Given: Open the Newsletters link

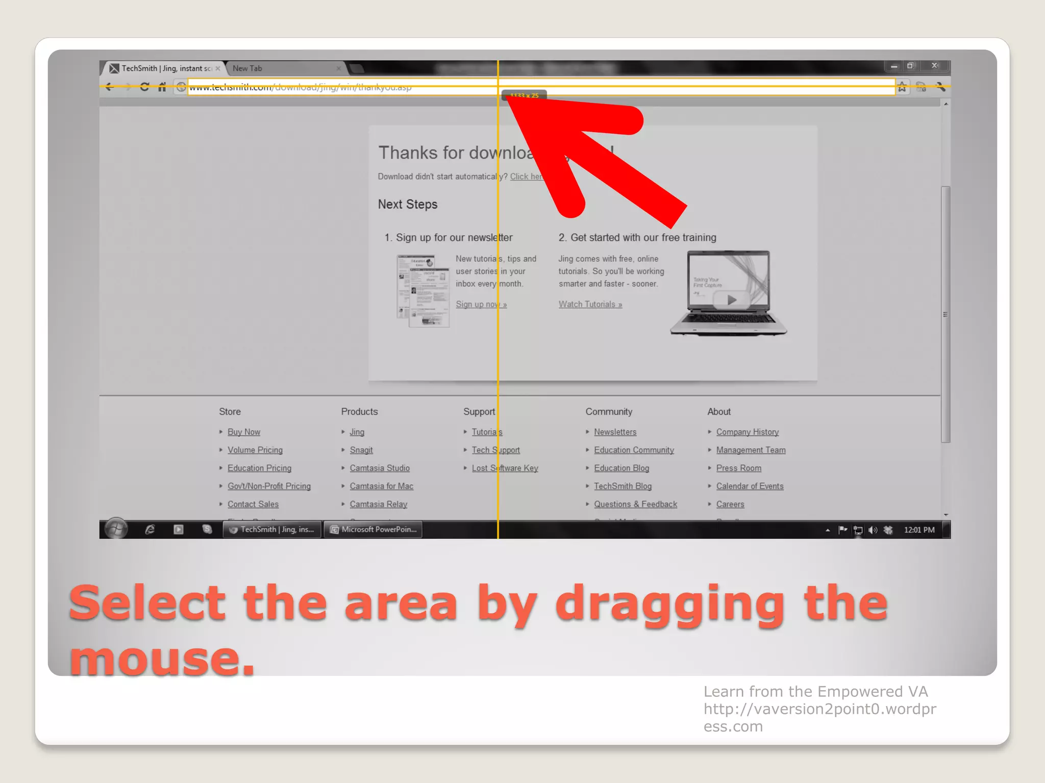Looking at the screenshot, I should tap(615, 432).
